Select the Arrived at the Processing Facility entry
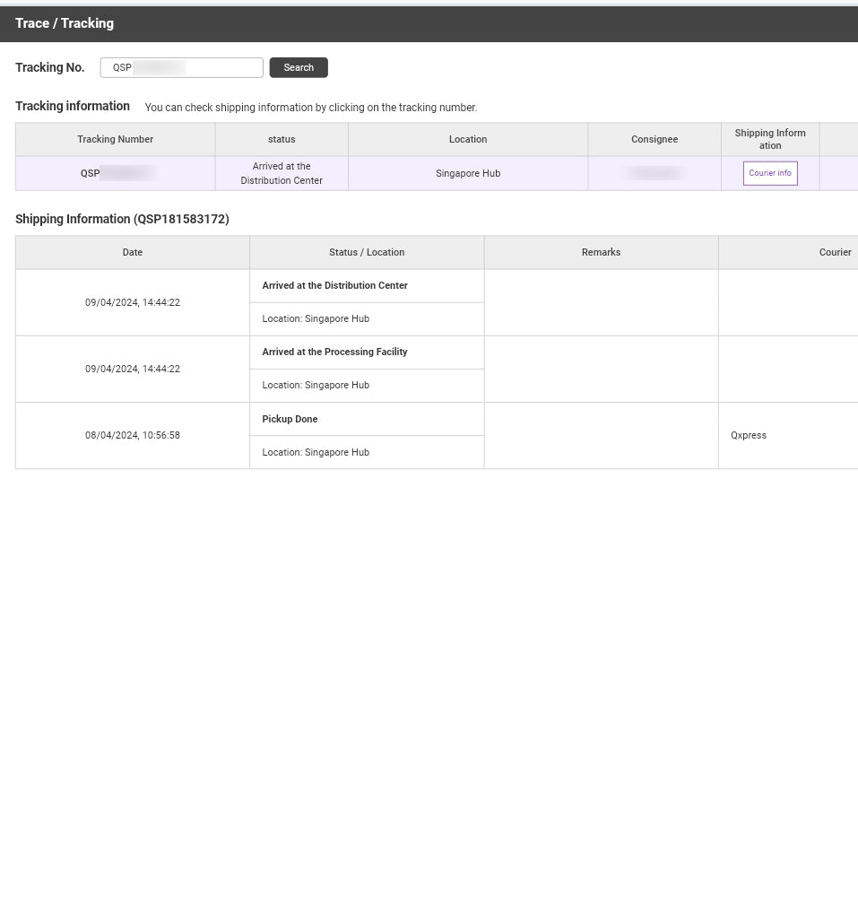Viewport: 858px width, 905px height. [334, 352]
